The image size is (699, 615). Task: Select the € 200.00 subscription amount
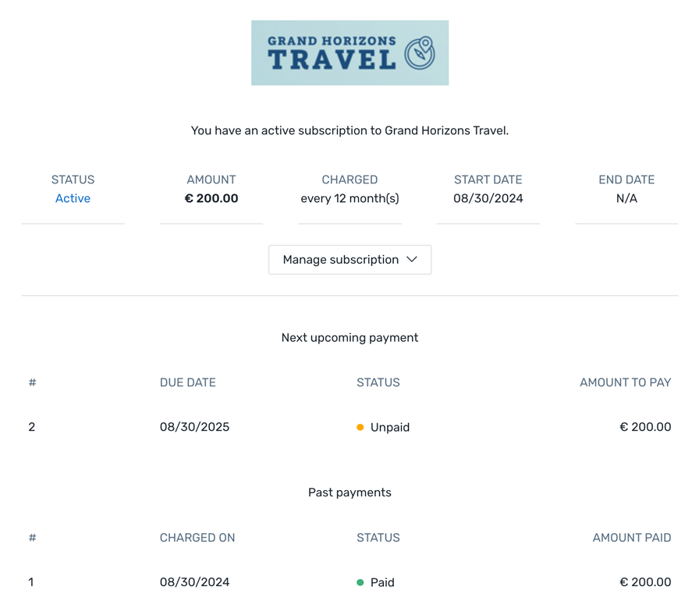pyautogui.click(x=211, y=198)
